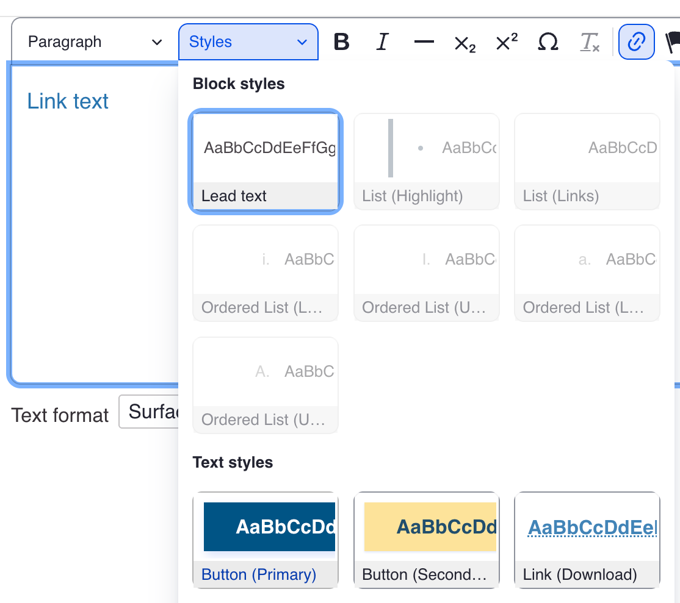Toggle italic formatting
This screenshot has width=680, height=603.
(382, 42)
